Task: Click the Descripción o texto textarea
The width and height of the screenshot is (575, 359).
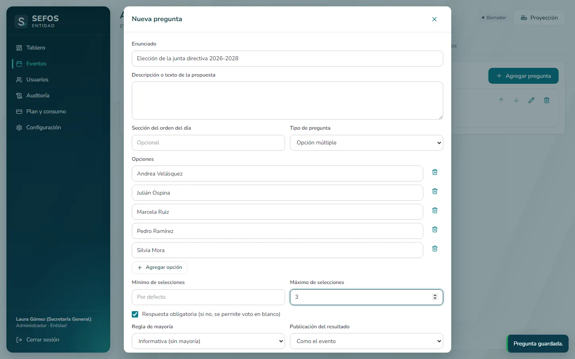Action: pos(287,101)
